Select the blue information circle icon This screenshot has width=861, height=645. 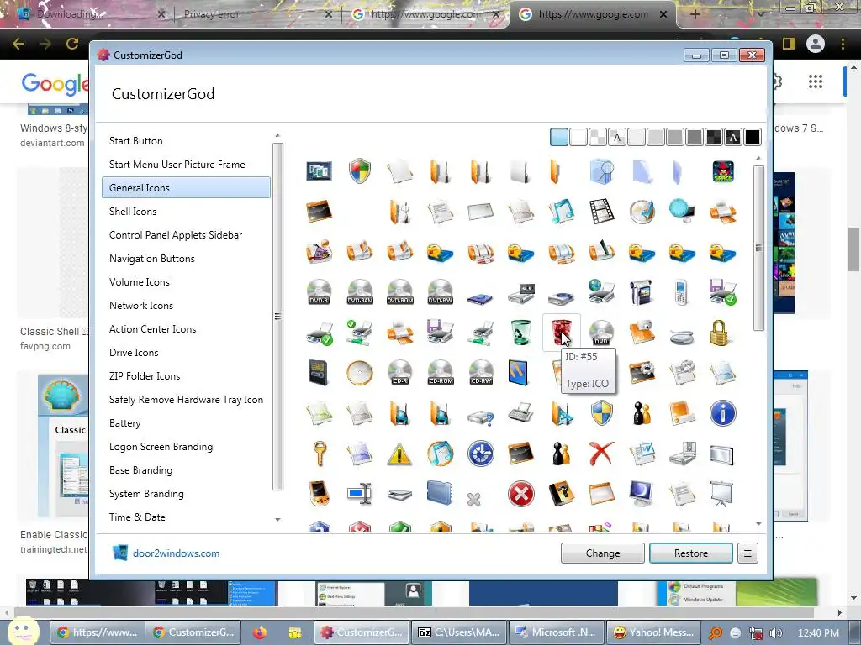point(722,413)
